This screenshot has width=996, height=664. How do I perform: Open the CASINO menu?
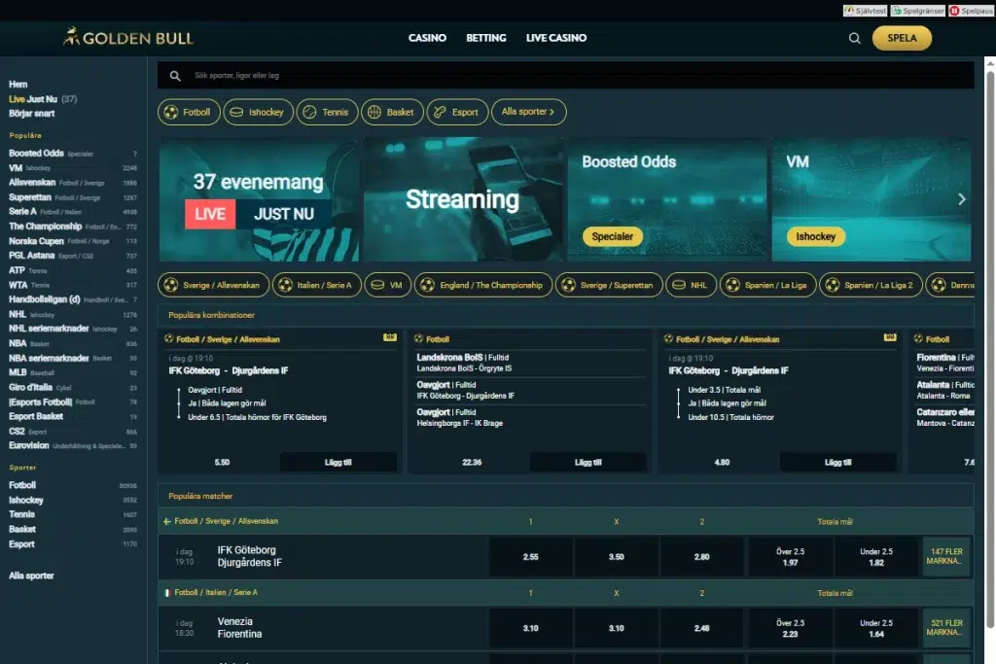[427, 38]
